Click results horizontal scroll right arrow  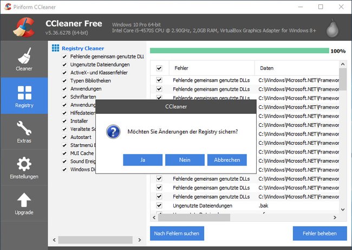click(335, 217)
